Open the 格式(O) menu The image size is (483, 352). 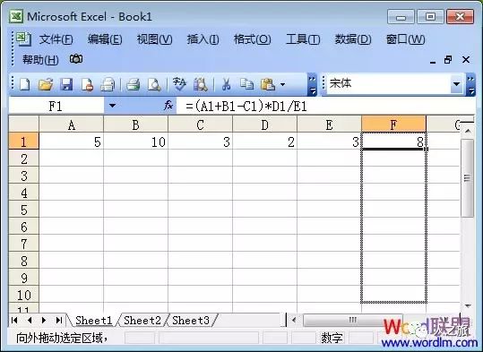click(x=253, y=39)
